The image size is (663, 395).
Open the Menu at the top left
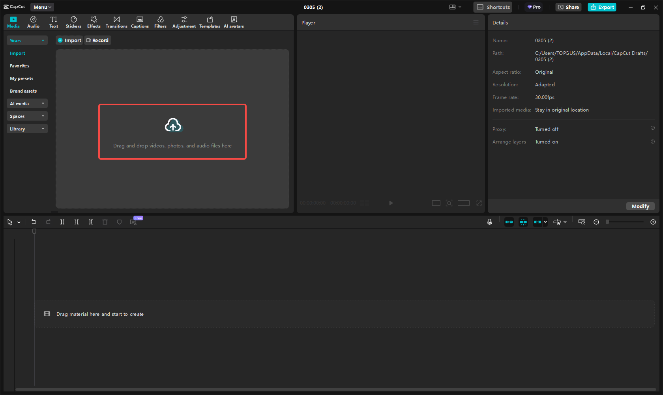pyautogui.click(x=42, y=7)
